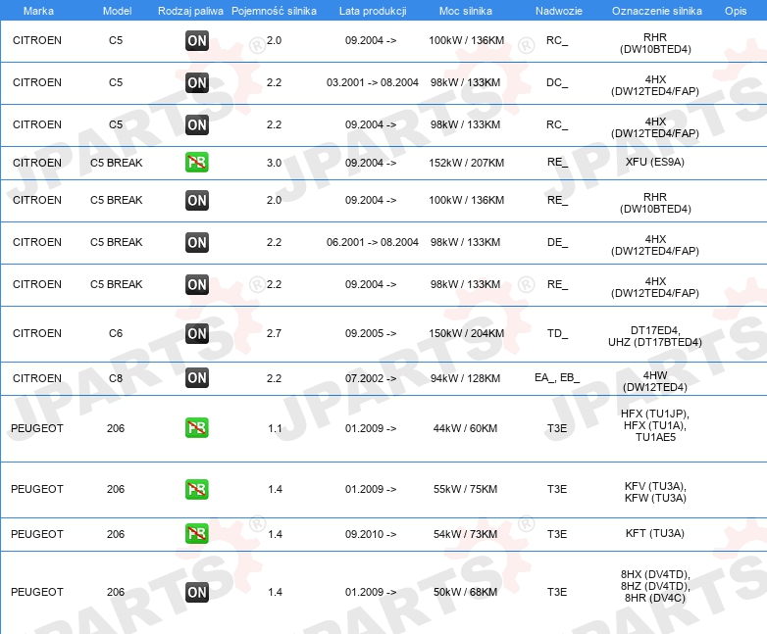
Task: Select 'C5 BREAK' in the 3.0 engine row
Action: pos(117,163)
